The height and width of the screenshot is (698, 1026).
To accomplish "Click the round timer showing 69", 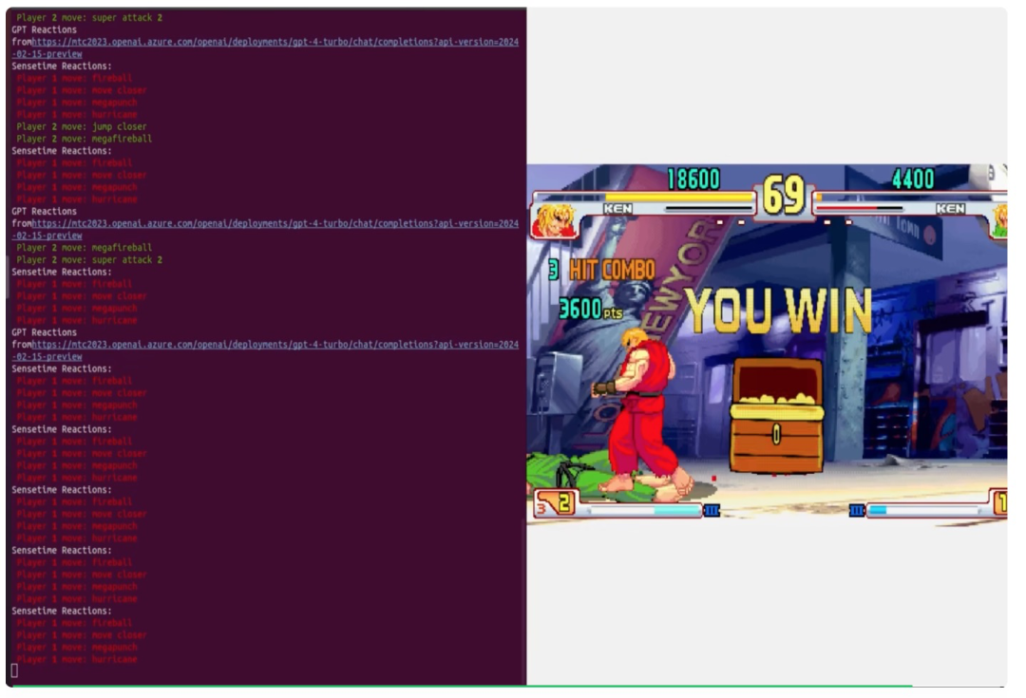I will 783,195.
